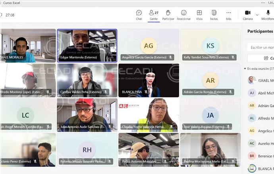Change layout with Vista
The image size is (274, 174).
(199, 15)
